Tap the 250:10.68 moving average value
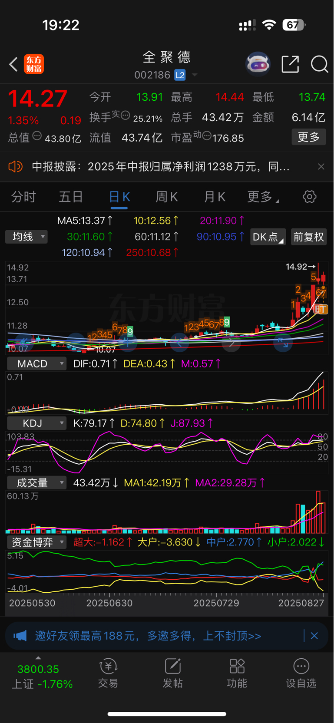The width and height of the screenshot is (334, 723). tap(152, 252)
